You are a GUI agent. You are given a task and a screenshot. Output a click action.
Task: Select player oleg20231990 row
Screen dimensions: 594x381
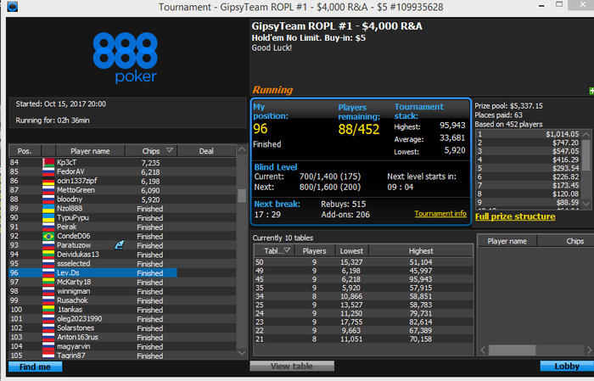(122, 319)
